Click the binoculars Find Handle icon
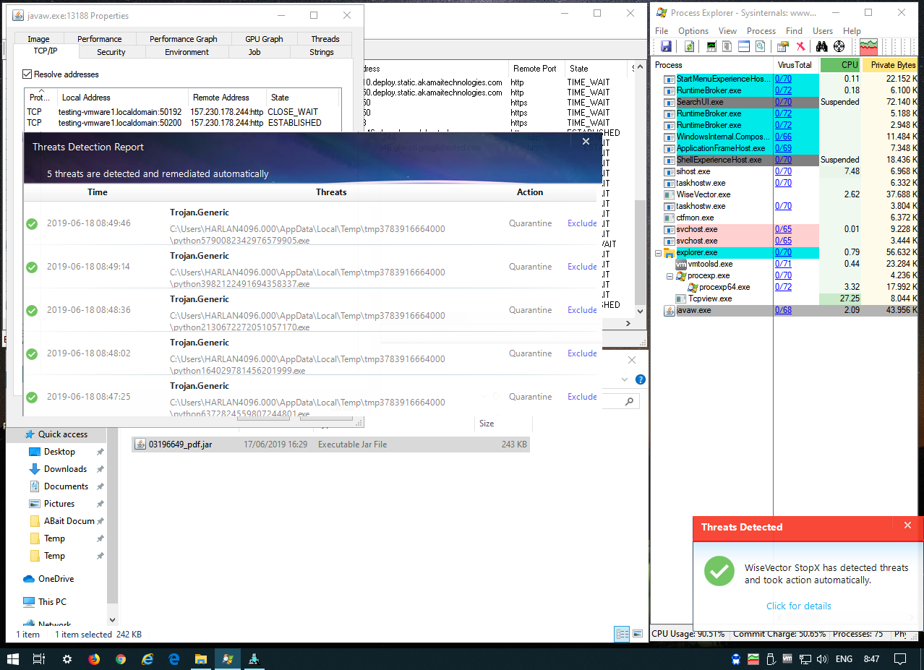Image resolution: width=924 pixels, height=670 pixels. click(822, 46)
